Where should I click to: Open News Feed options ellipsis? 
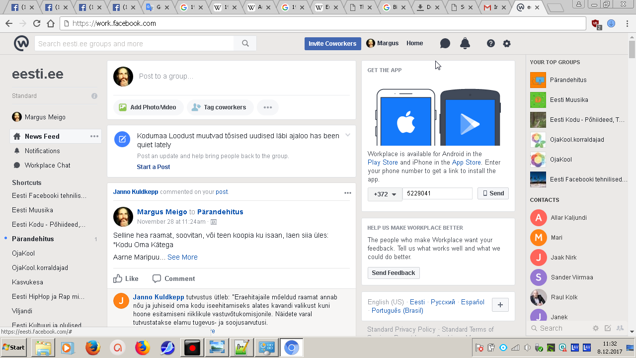point(94,136)
